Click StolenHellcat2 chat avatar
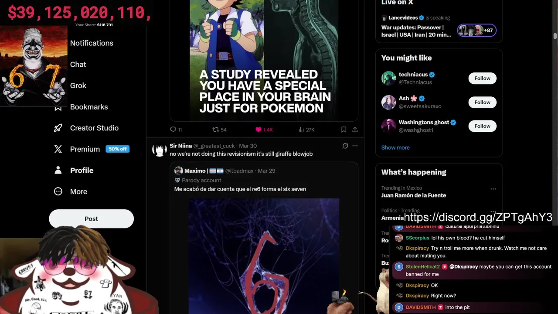The image size is (558, 314). click(x=399, y=267)
